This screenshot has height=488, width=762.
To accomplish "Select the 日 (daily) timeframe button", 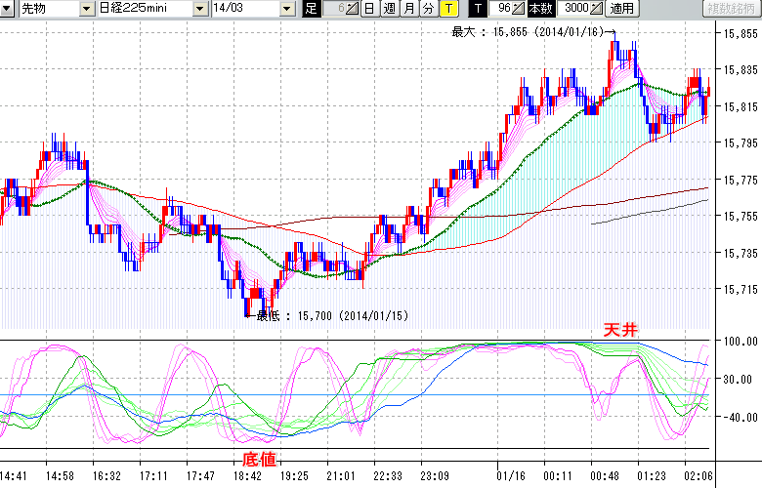I will pos(368,9).
